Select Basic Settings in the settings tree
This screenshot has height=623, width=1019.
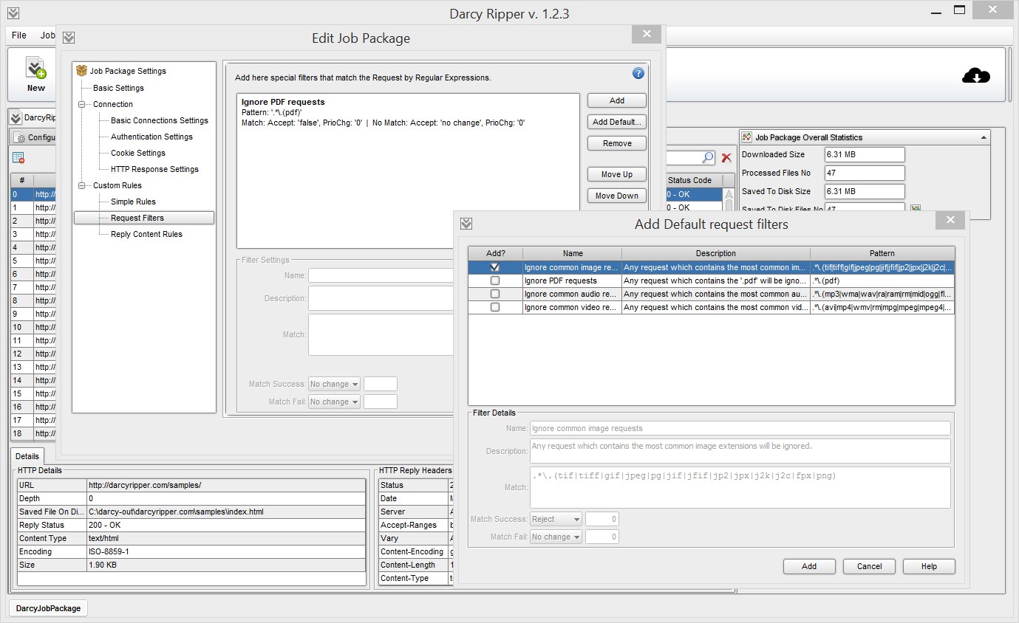tap(118, 88)
